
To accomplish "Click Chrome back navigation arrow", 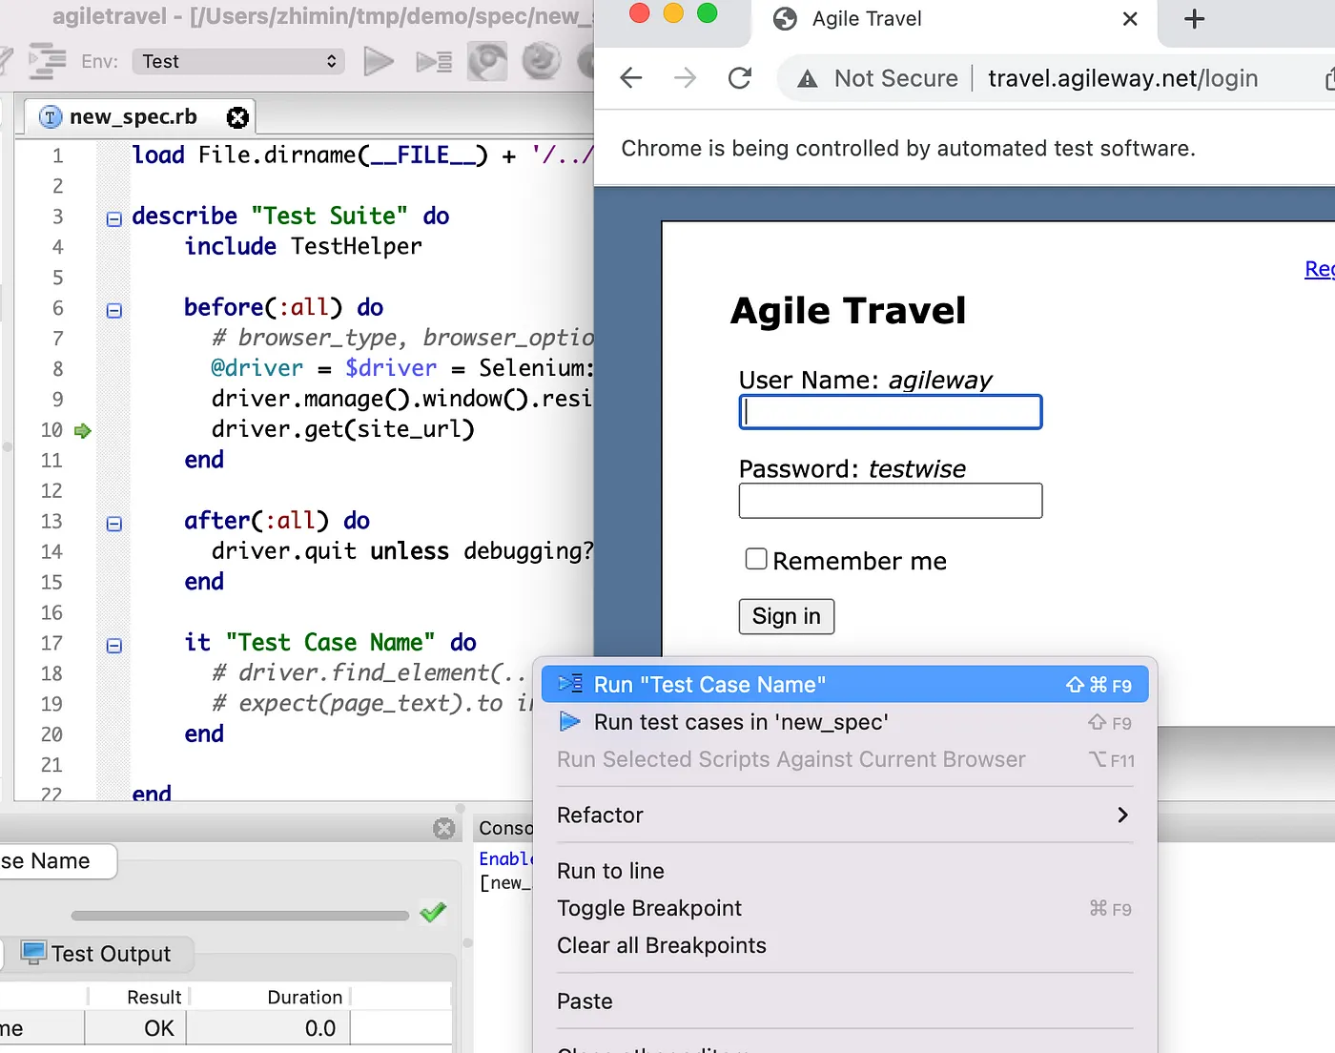I will (x=631, y=78).
